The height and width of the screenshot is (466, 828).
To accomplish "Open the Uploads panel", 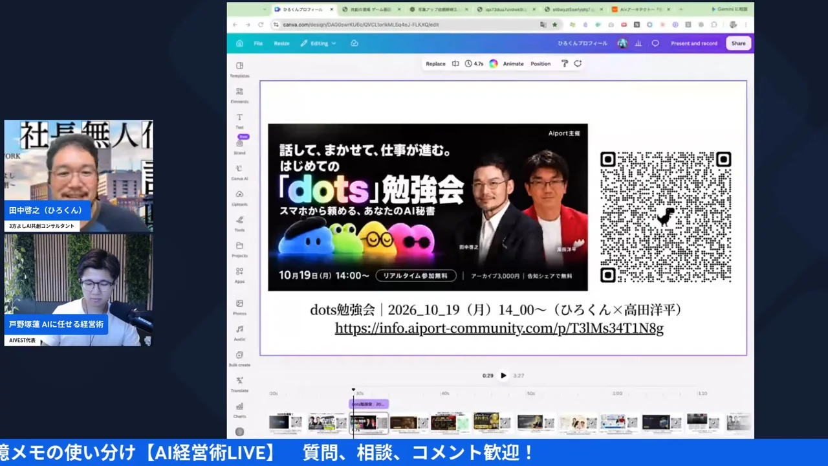I will click(x=239, y=198).
